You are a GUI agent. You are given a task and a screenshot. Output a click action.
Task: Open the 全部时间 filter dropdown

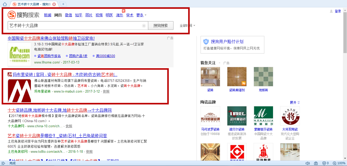coord(187,25)
